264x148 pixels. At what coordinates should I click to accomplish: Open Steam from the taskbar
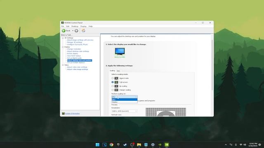tap(125, 145)
